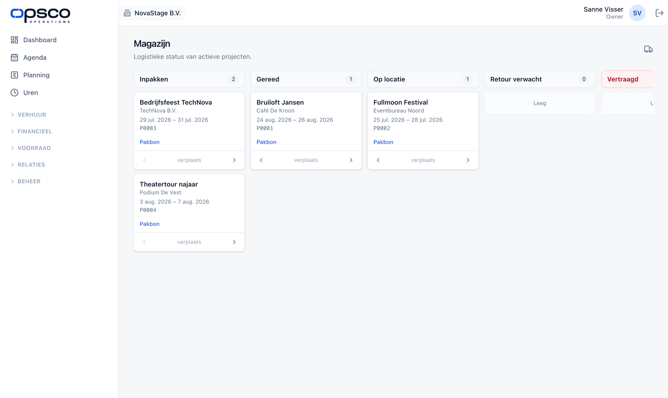Image resolution: width=668 pixels, height=398 pixels.
Task: Click the Planning list icon
Action: 14,75
